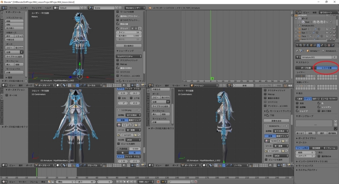
Task: Toggle visibility eye of BukiP in outliner
Action: (x=327, y=29)
